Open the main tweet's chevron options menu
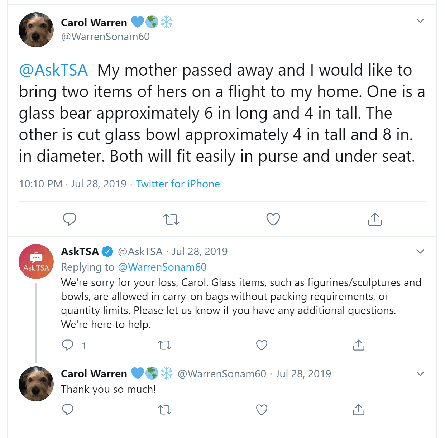Screen dimensions: 445x438 (x=420, y=21)
